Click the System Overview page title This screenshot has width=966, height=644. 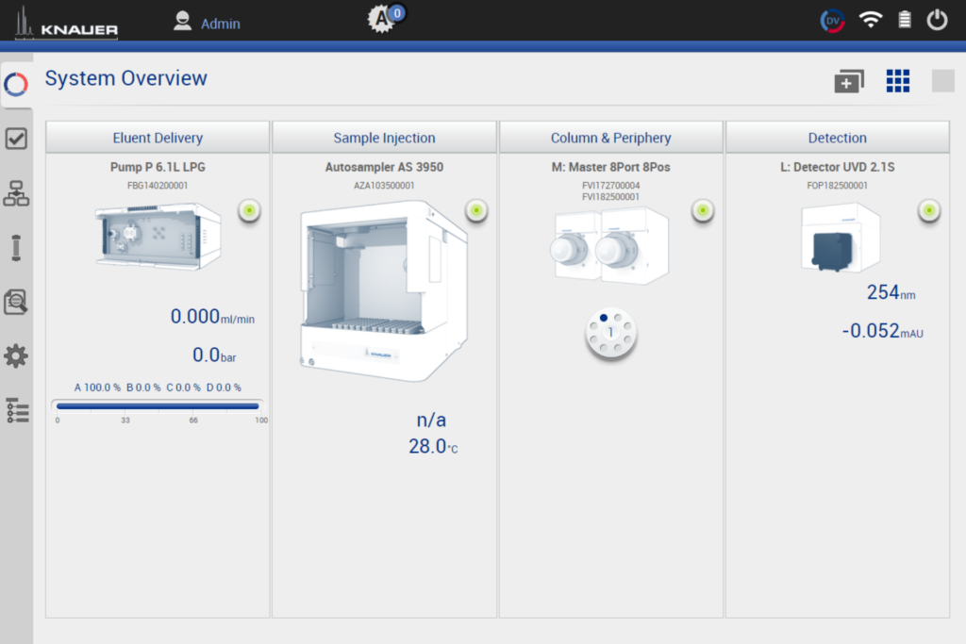[x=126, y=78]
